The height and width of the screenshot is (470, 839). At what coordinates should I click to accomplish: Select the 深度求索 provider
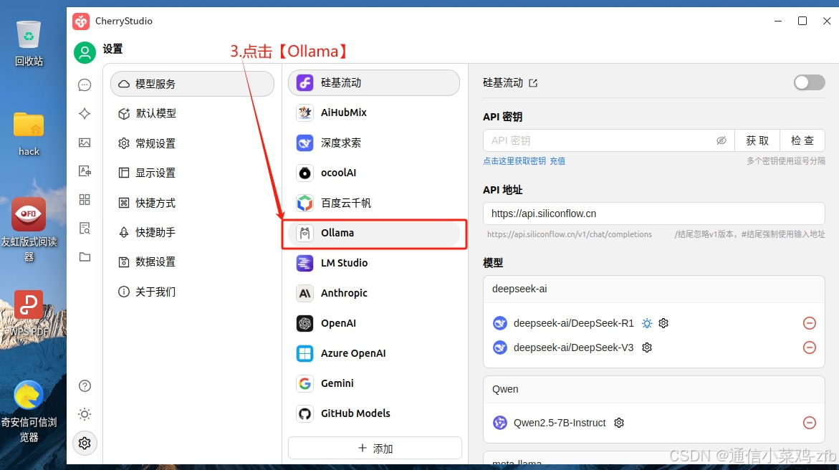373,143
